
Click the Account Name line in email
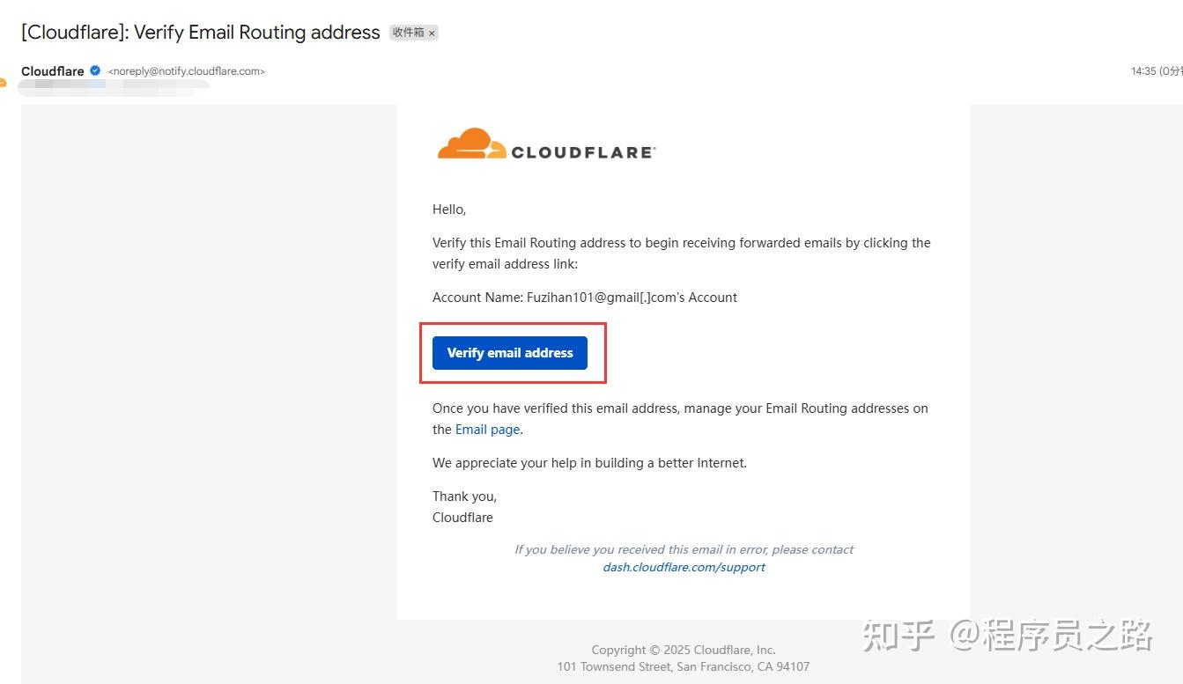point(585,298)
